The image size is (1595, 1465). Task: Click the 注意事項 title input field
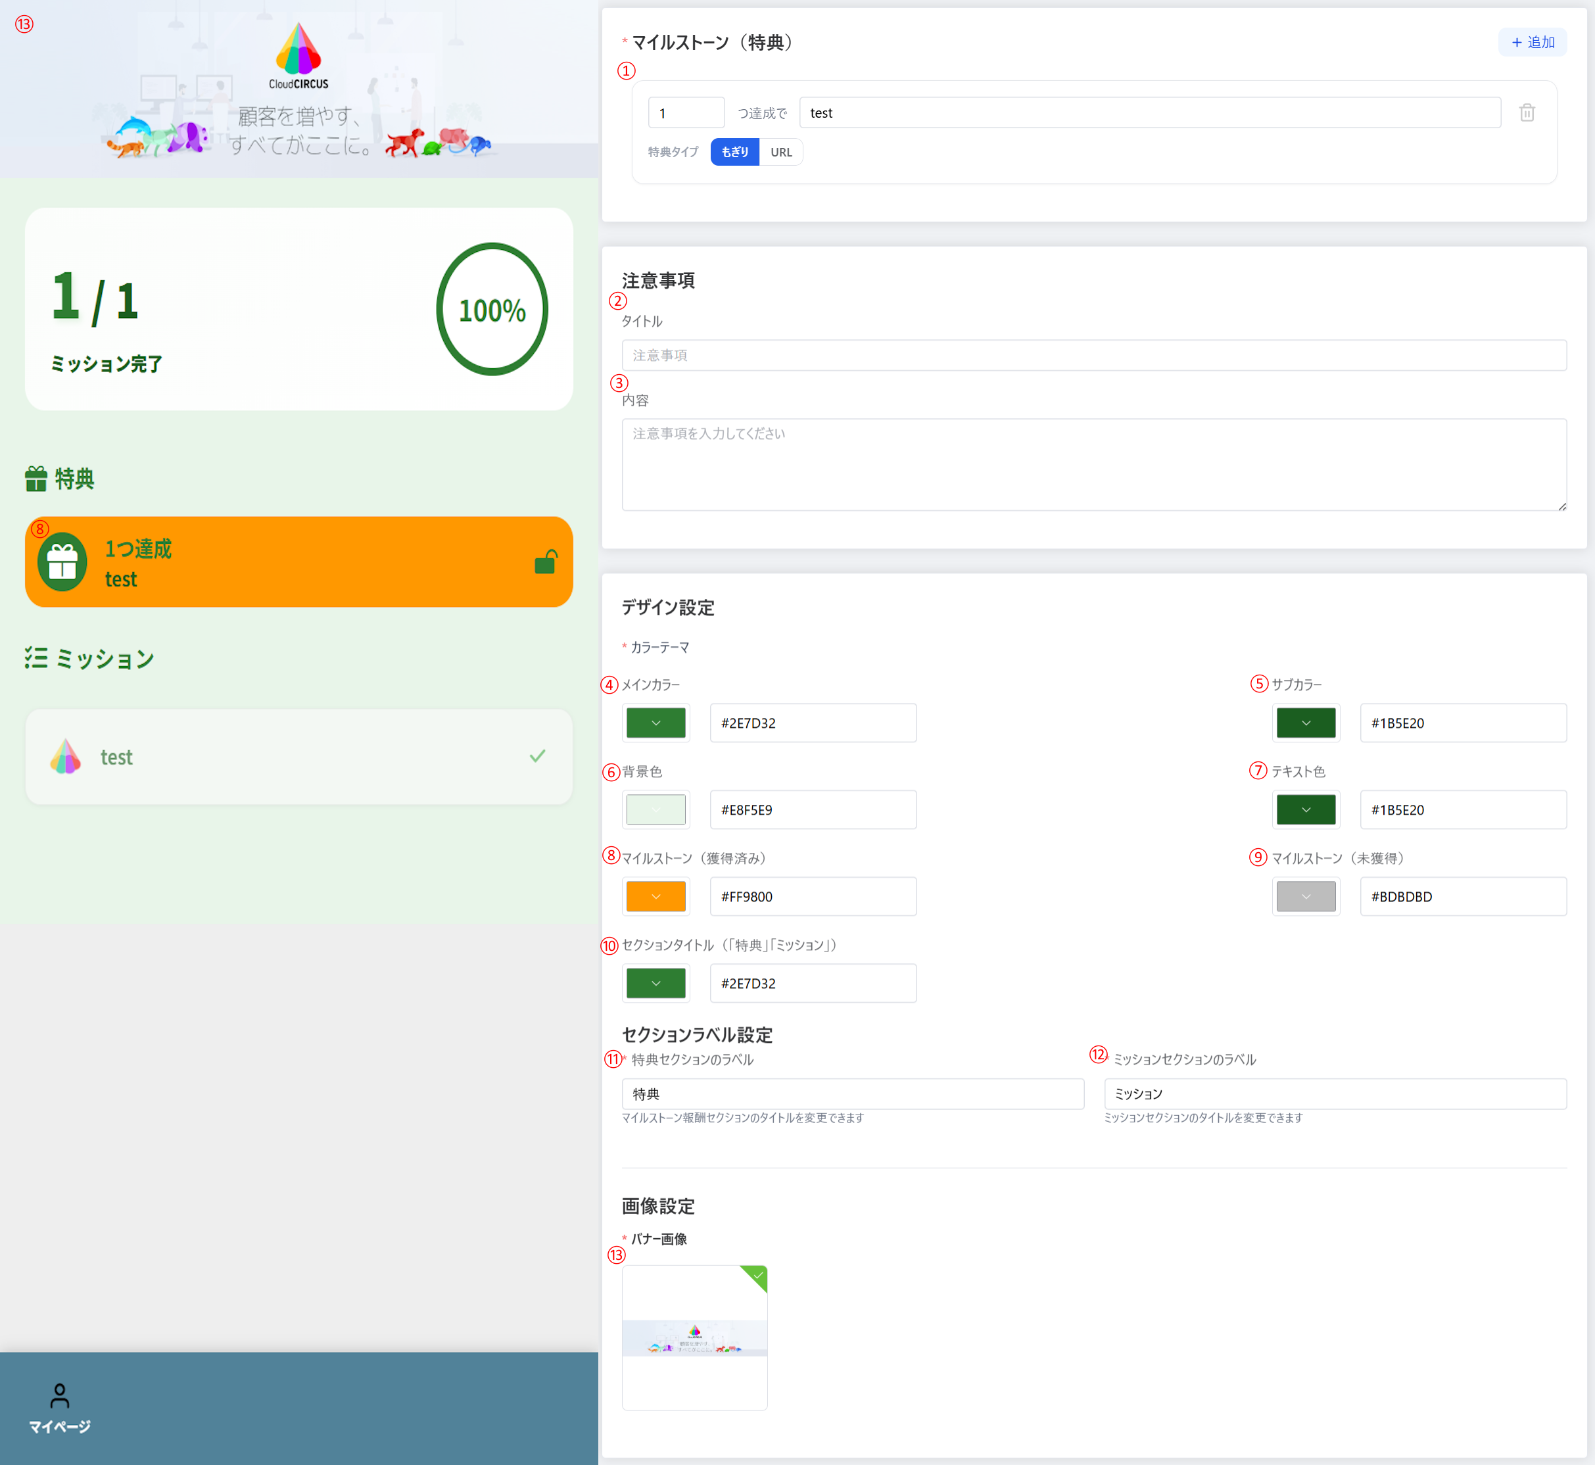click(x=1094, y=355)
